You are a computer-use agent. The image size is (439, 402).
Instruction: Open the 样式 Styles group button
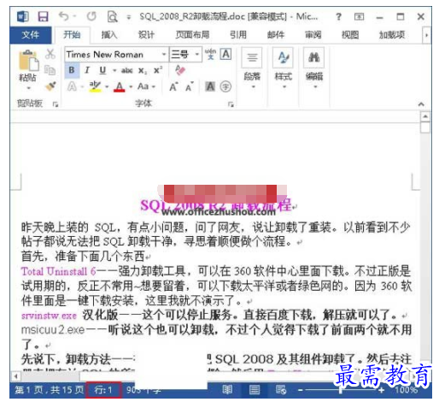point(284,68)
